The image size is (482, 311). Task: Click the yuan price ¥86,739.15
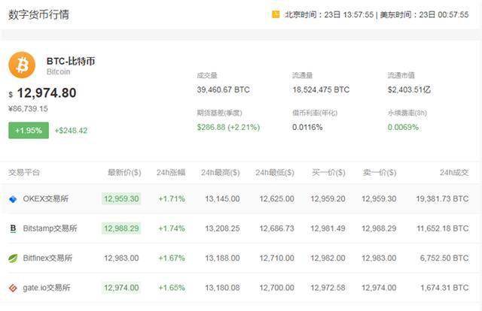point(28,109)
